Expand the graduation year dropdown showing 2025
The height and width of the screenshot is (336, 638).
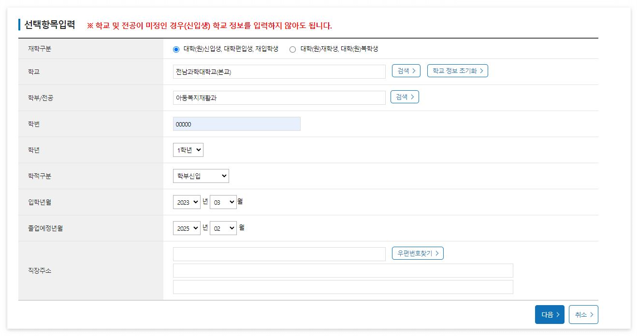186,228
